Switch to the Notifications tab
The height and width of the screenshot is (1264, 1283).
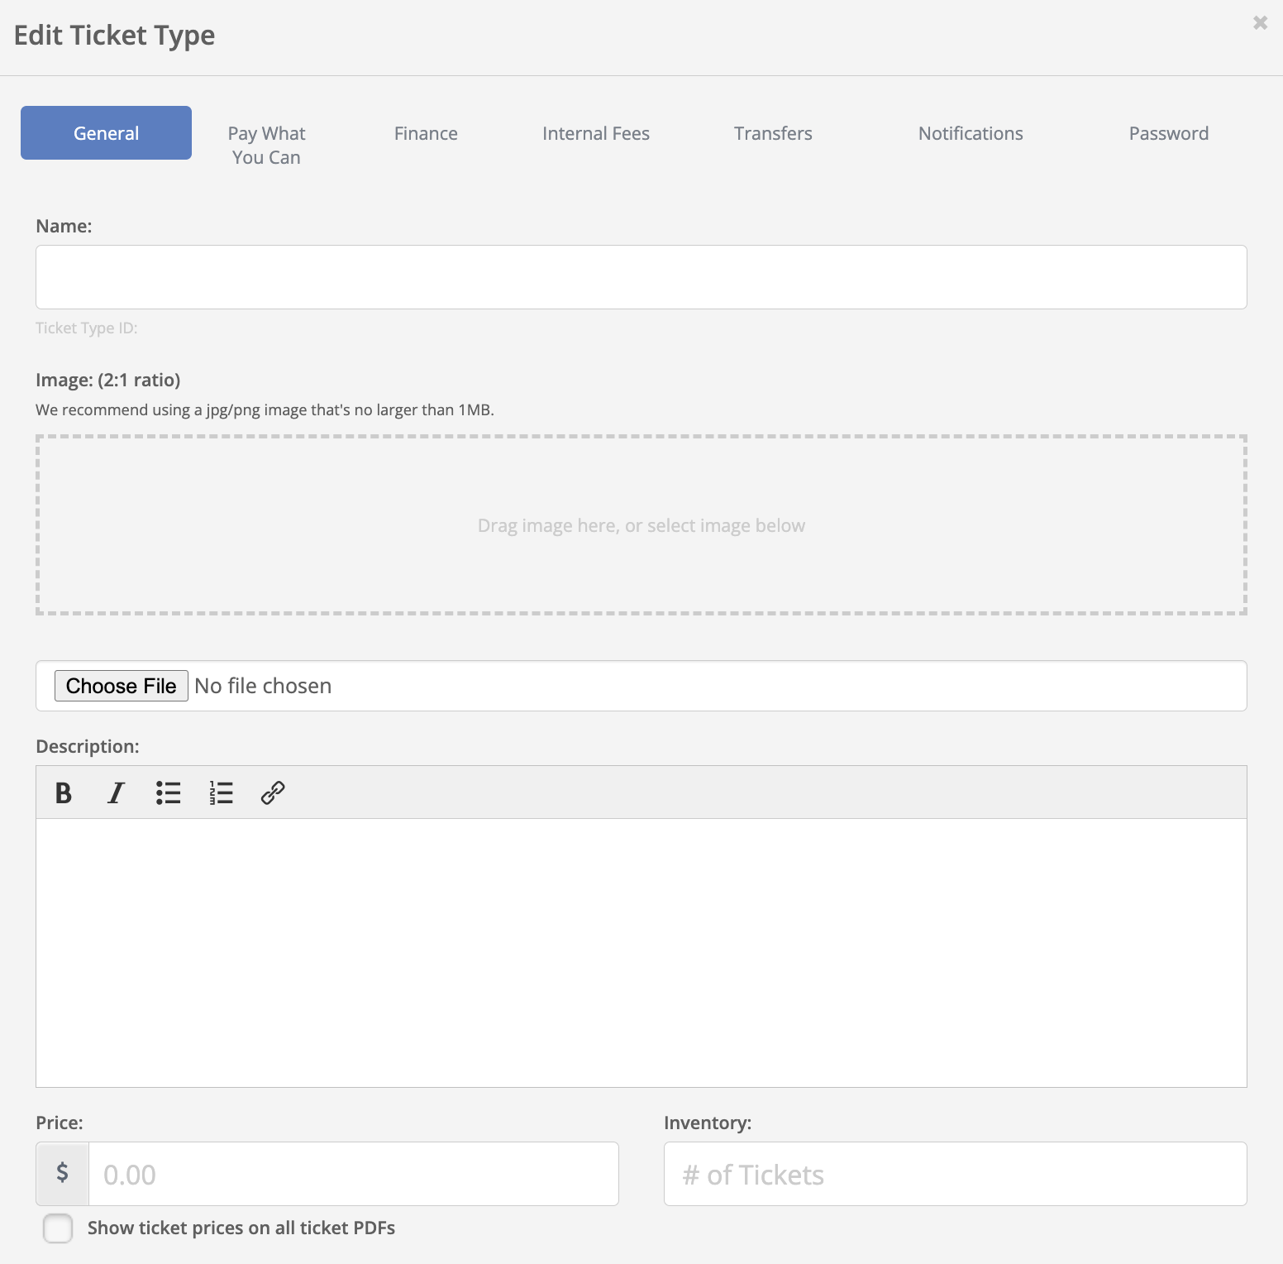coord(971,133)
